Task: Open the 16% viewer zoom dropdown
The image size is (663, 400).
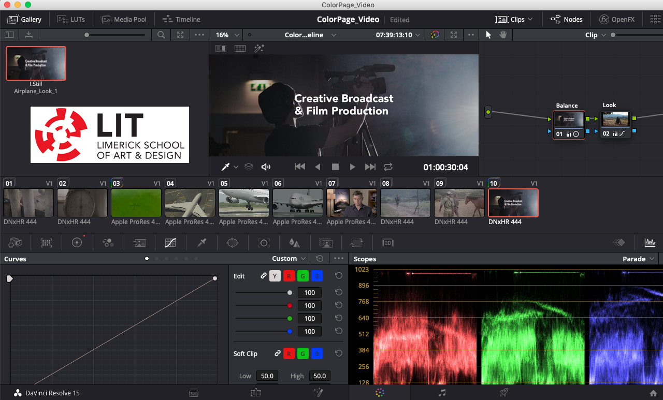Action: click(227, 35)
